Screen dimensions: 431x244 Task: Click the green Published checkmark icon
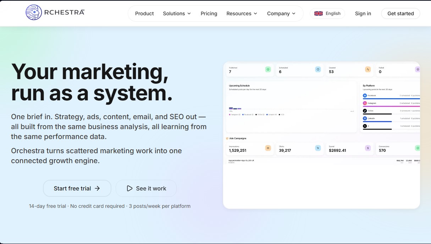[x=268, y=70]
